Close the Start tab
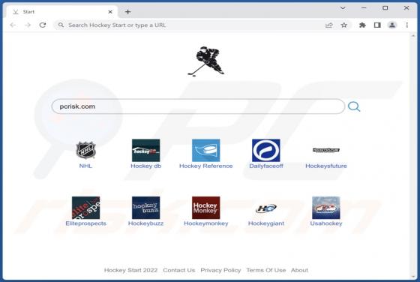This screenshot has width=420, height=282. [110, 12]
